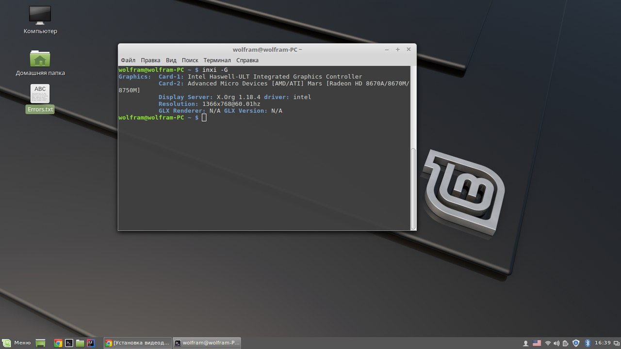
Task: Open the sound volume applet
Action: tap(556, 343)
